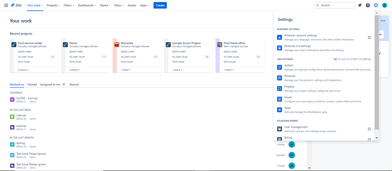Open System in Jira settings
This screenshot has width=392, height=171.
click(289, 65)
